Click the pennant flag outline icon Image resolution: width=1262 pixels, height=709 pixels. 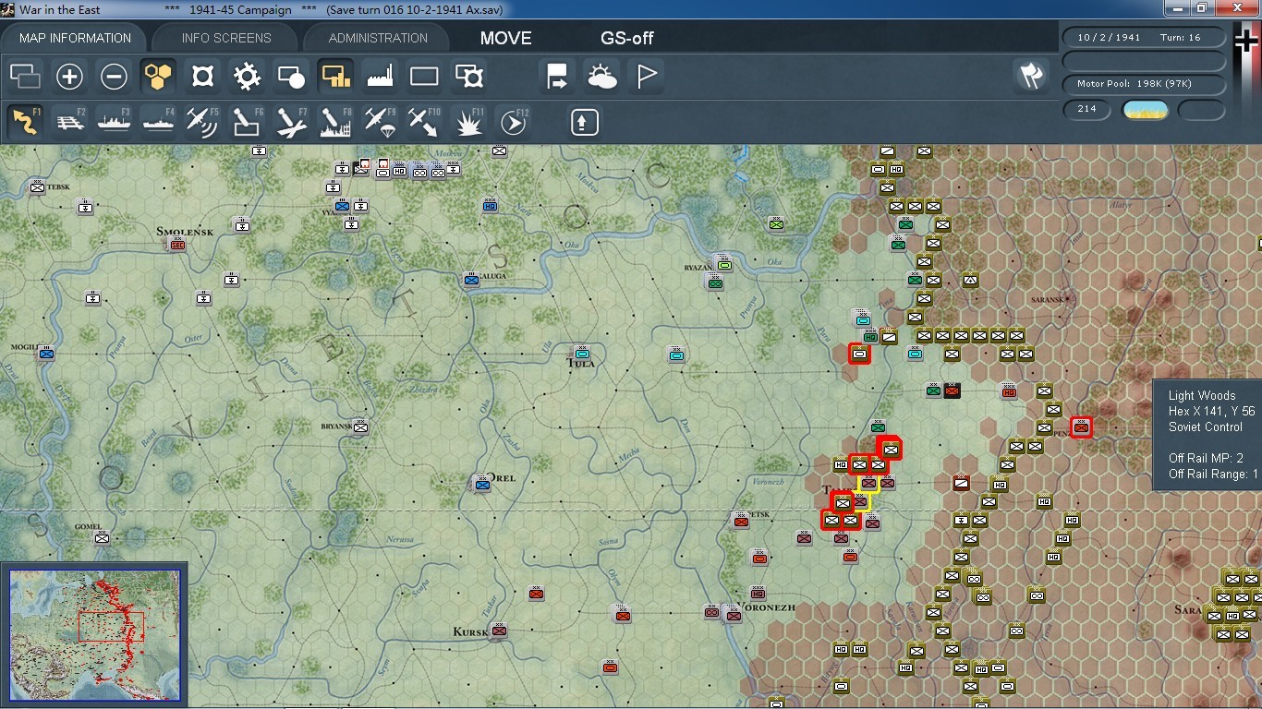[x=646, y=77]
